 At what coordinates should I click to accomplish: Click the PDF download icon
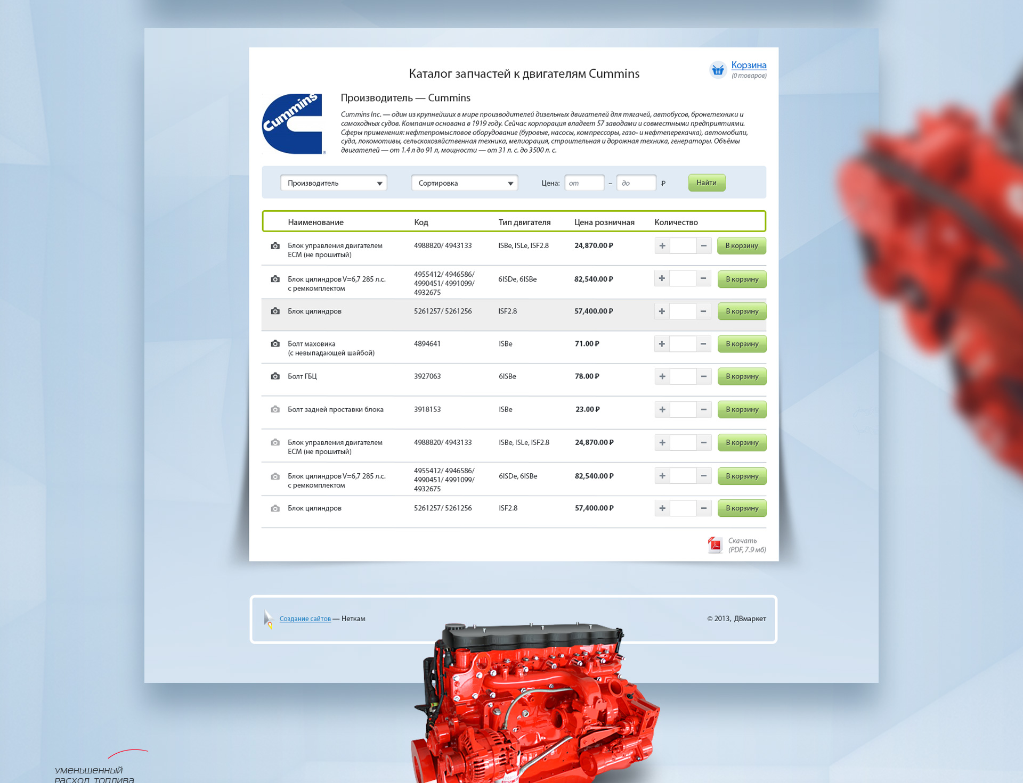pos(715,545)
